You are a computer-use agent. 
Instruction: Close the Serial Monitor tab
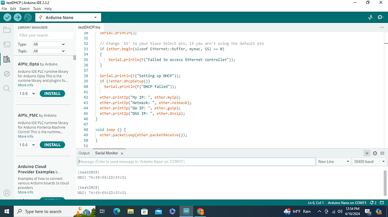pyautogui.click(x=122, y=153)
